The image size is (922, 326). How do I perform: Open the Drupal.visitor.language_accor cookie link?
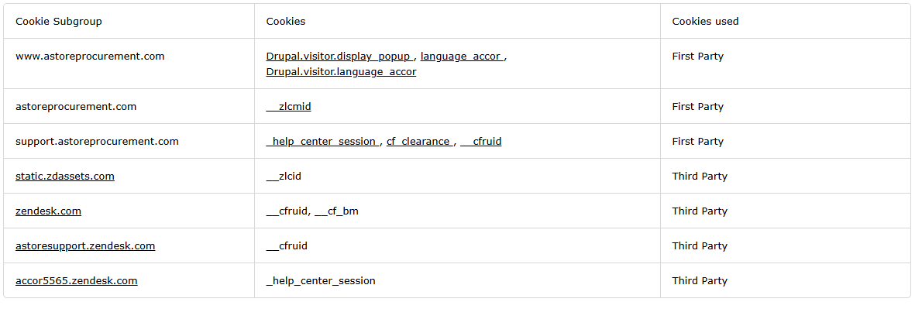[341, 72]
